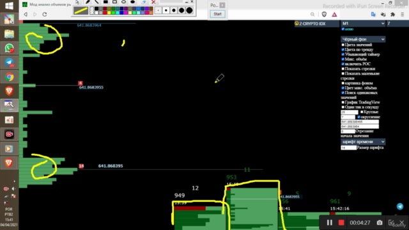Image resolution: width=409 pixels, height=230 pixels.
Task: Click the zoom magnifier icon in address bar
Action: pos(313,15)
